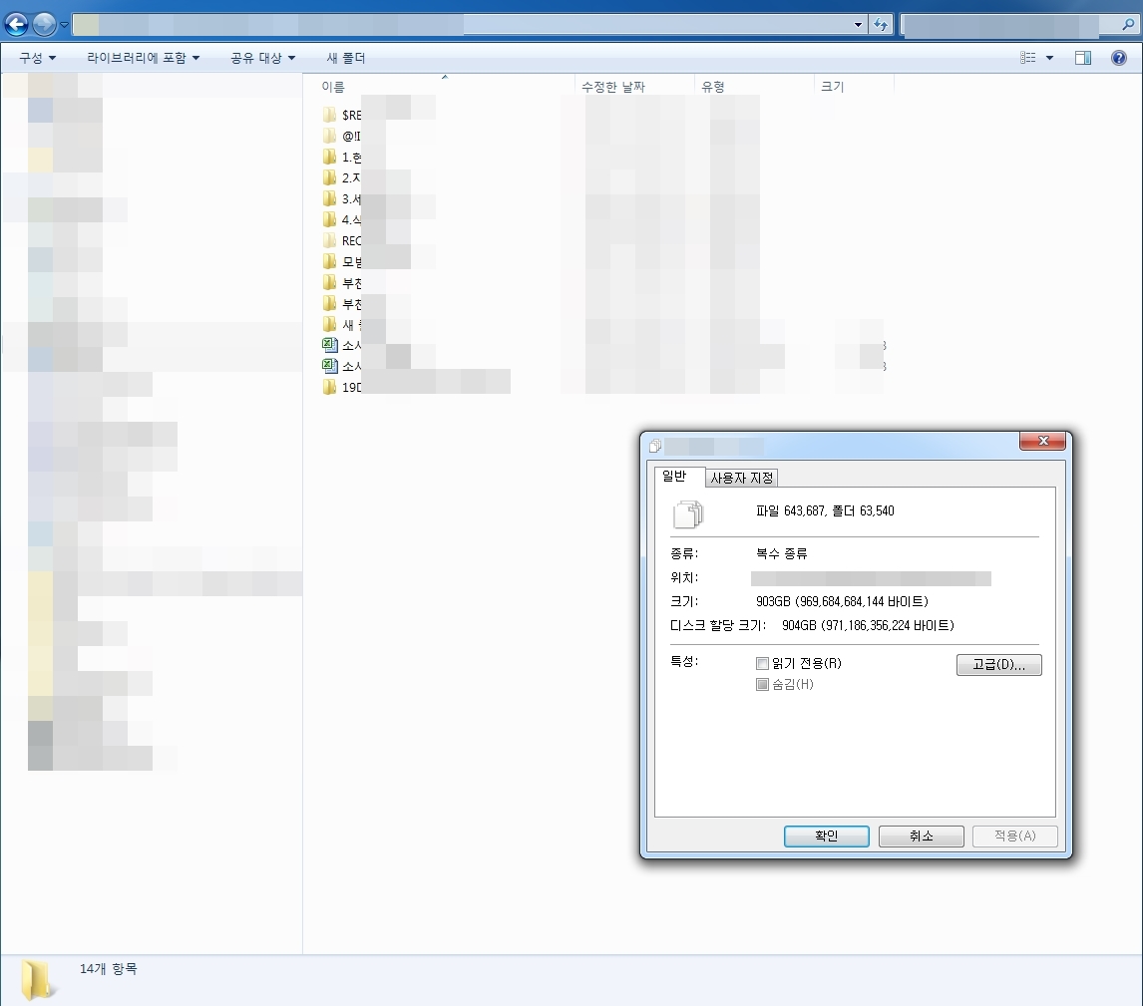Open the 구성 menu
The height and width of the screenshot is (1006, 1143).
(x=37, y=58)
